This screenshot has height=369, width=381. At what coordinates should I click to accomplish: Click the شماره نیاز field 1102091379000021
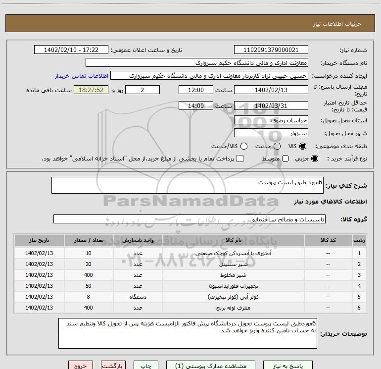(271, 50)
